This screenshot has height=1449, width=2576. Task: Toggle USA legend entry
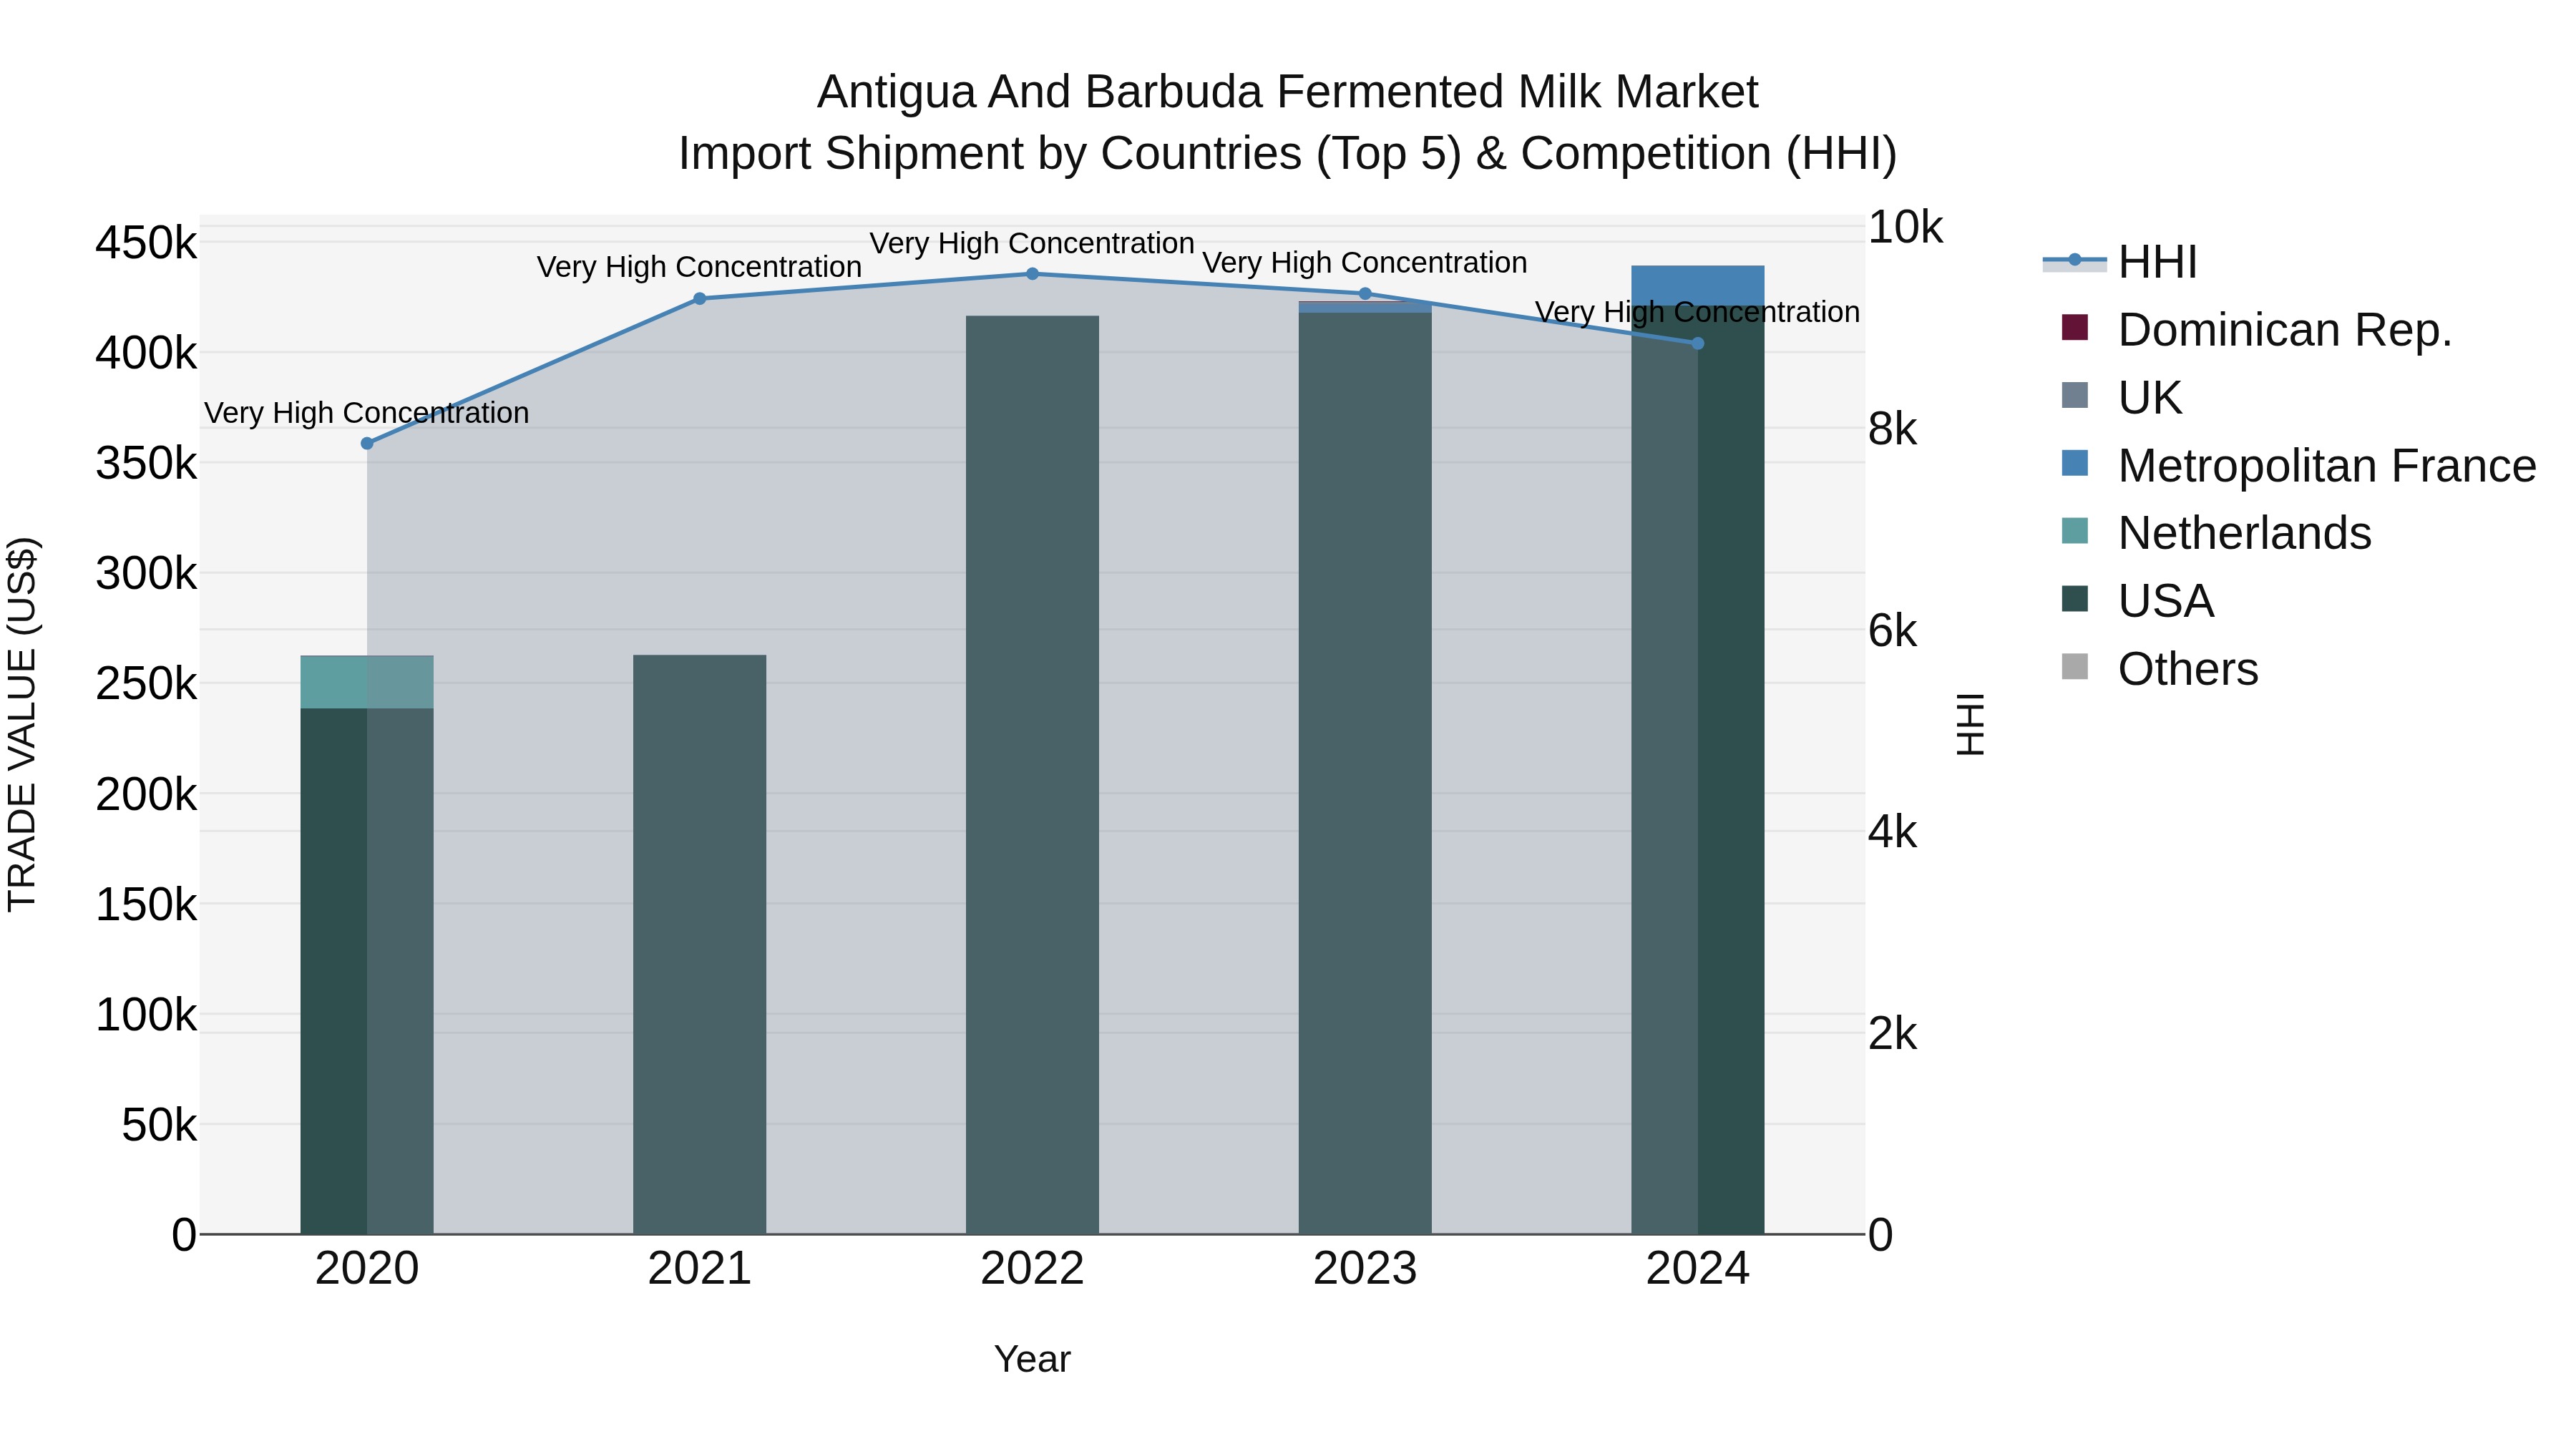[2137, 601]
